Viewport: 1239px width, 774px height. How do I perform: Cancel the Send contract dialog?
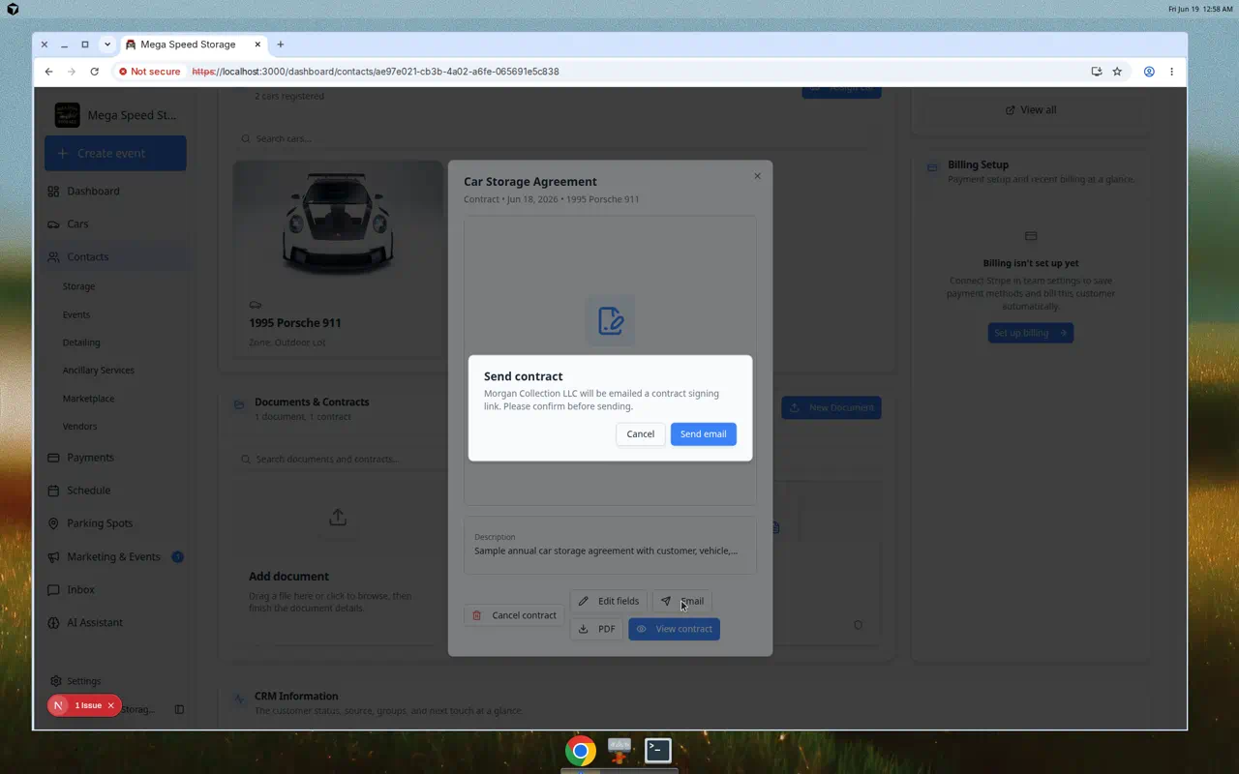pyautogui.click(x=640, y=434)
